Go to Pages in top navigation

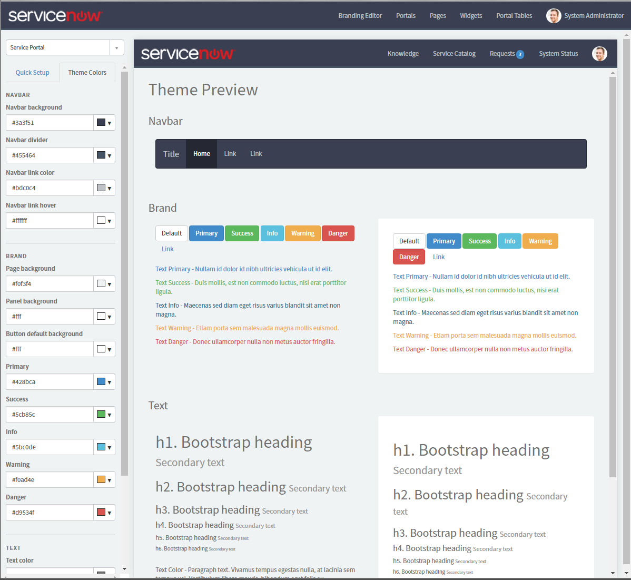pyautogui.click(x=438, y=16)
